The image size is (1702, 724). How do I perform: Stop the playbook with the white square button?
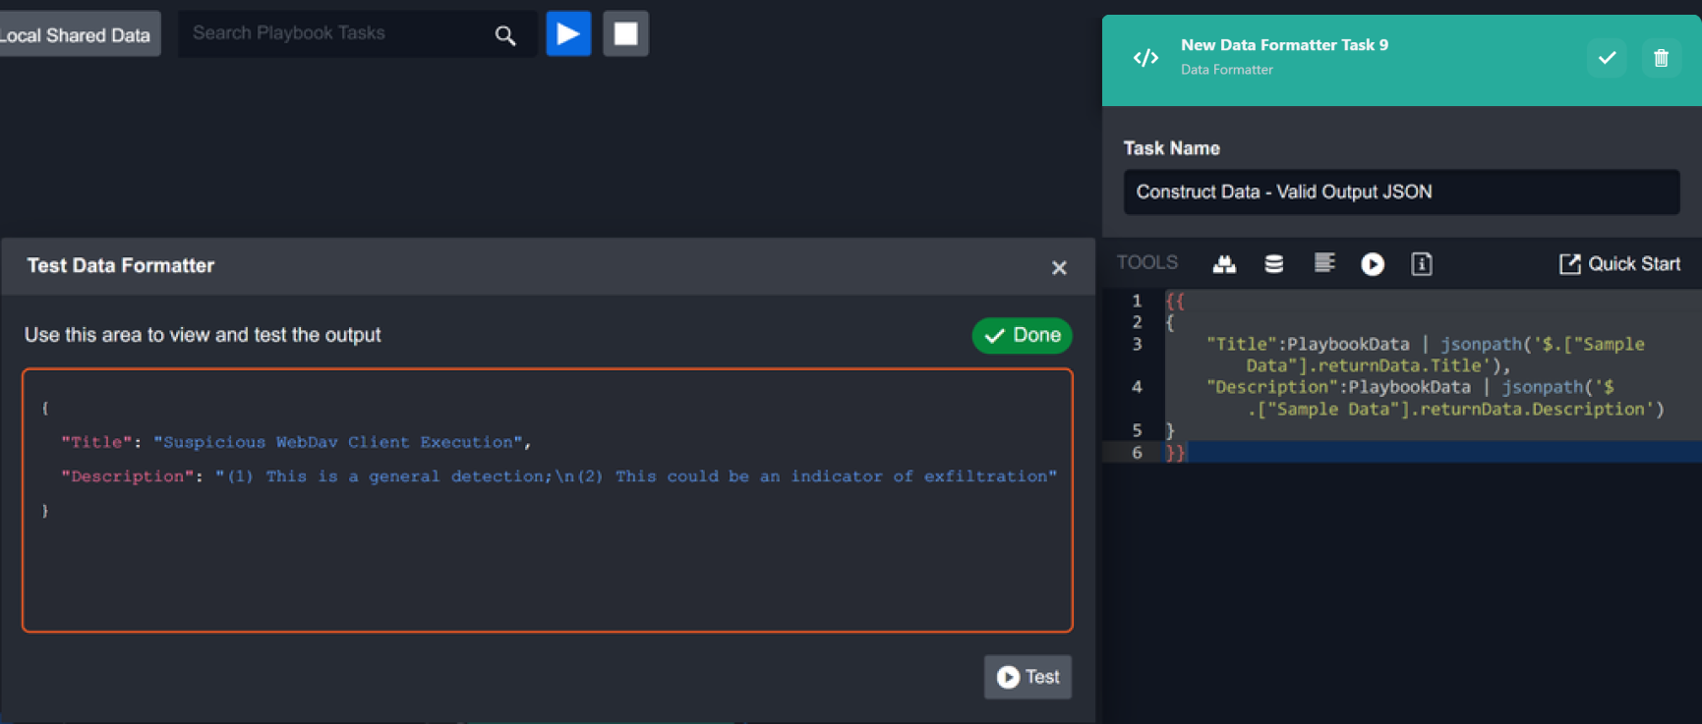(625, 34)
